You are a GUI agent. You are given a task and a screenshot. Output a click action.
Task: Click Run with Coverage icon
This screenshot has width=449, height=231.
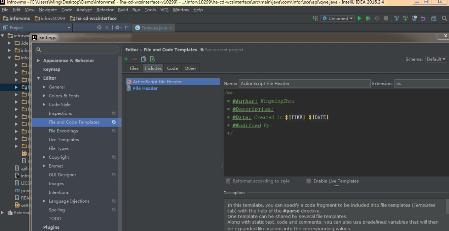[377, 18]
